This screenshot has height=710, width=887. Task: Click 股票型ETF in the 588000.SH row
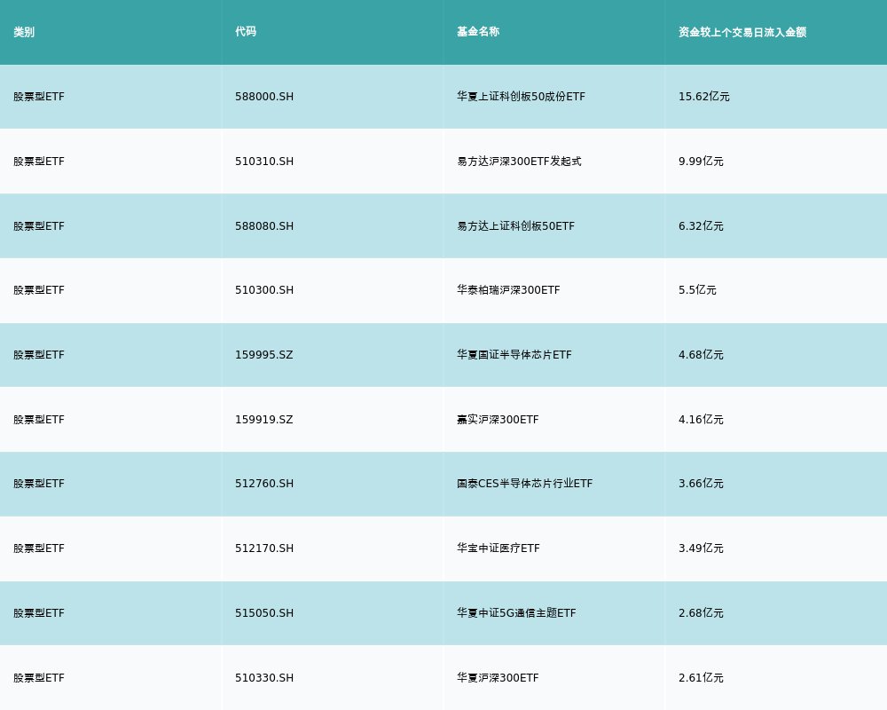(x=39, y=97)
